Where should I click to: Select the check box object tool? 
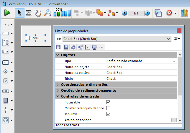pos(6,81)
